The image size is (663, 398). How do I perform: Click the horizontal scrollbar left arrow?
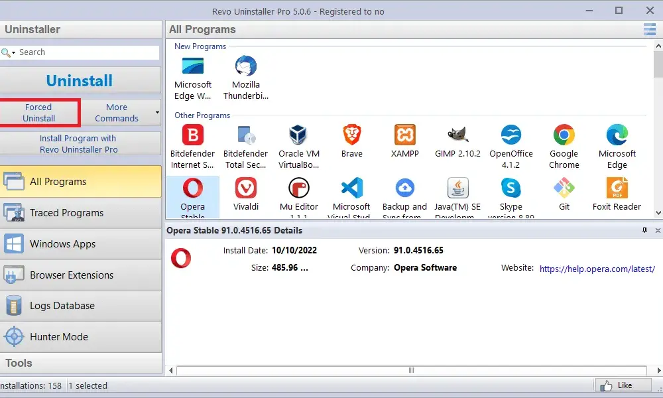click(x=171, y=371)
